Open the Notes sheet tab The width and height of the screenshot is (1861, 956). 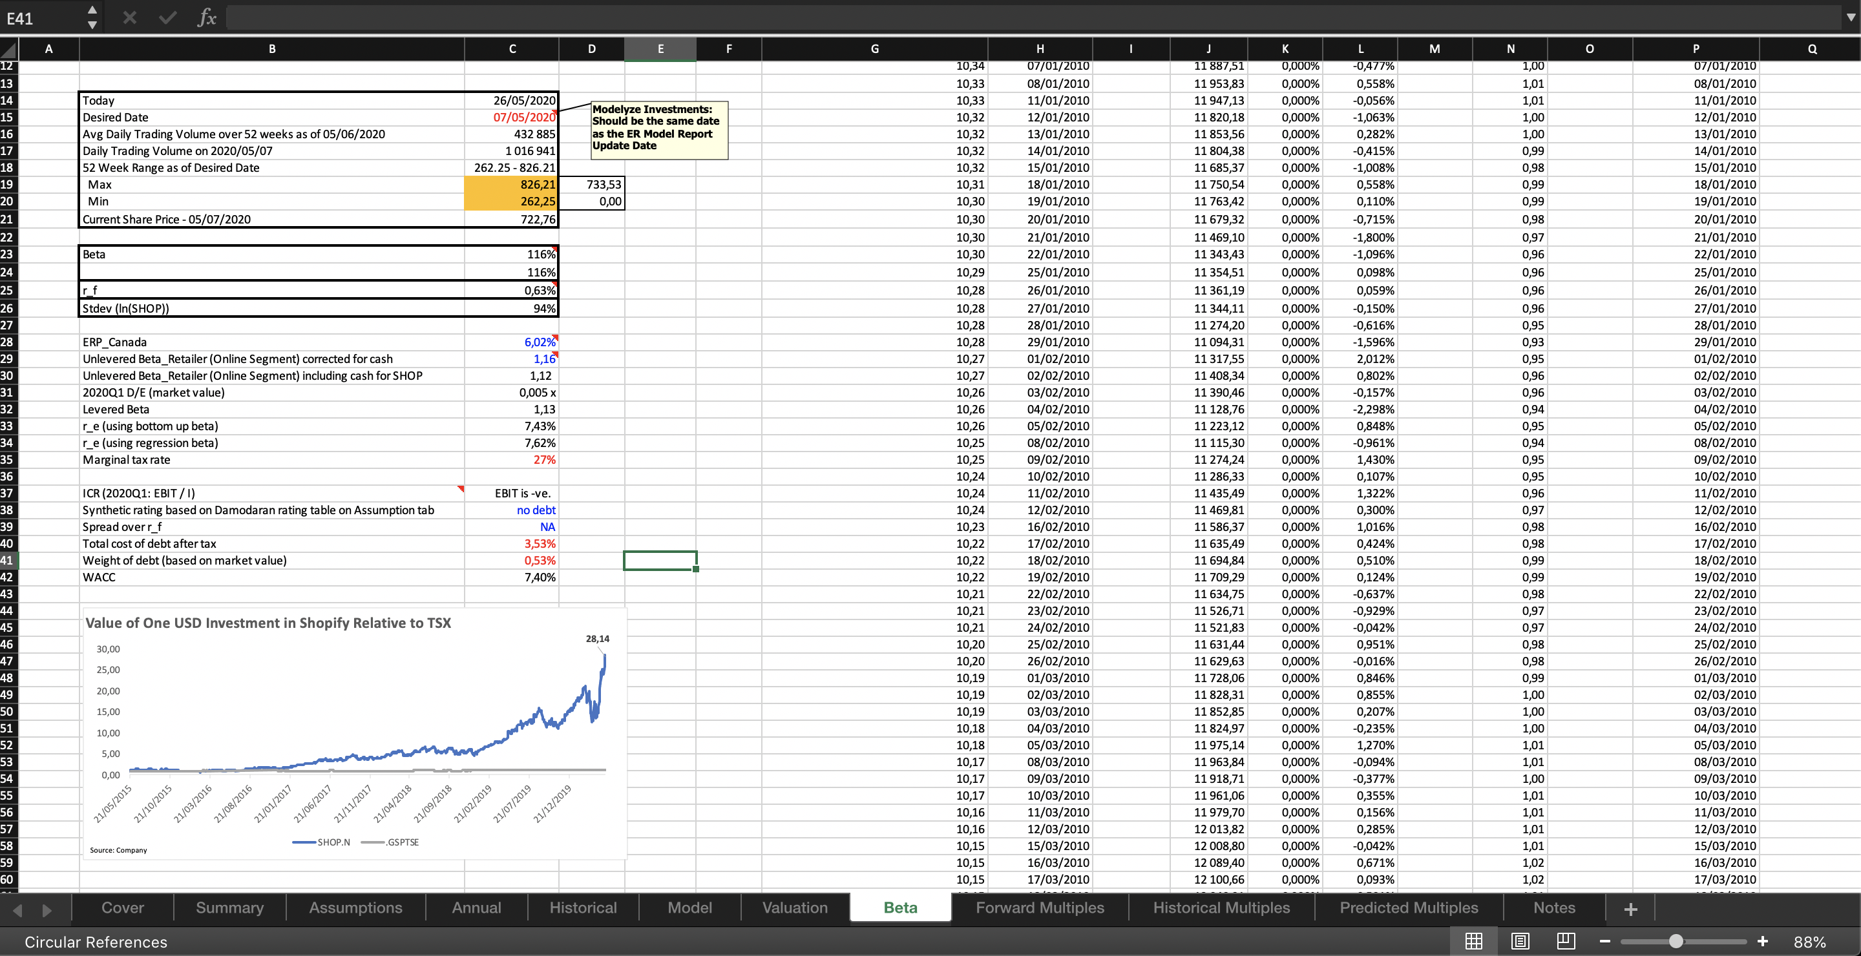click(1554, 908)
